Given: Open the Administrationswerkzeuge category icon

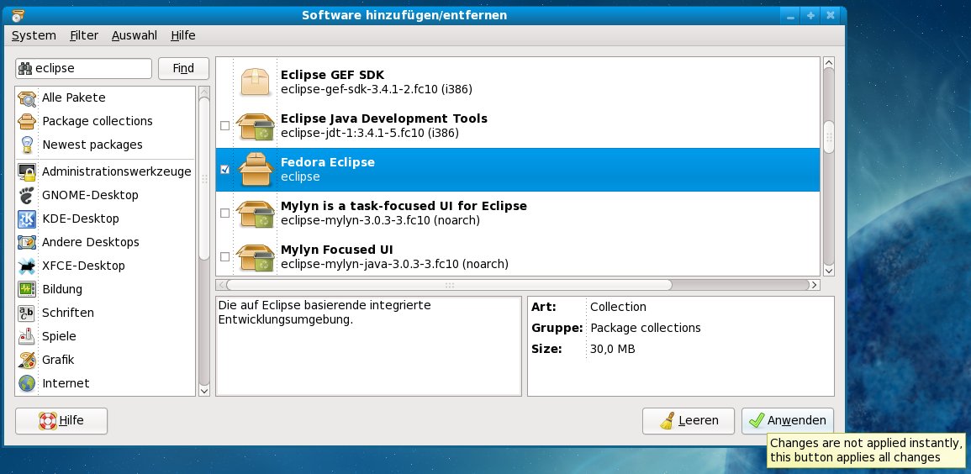Looking at the screenshot, I should click(27, 171).
